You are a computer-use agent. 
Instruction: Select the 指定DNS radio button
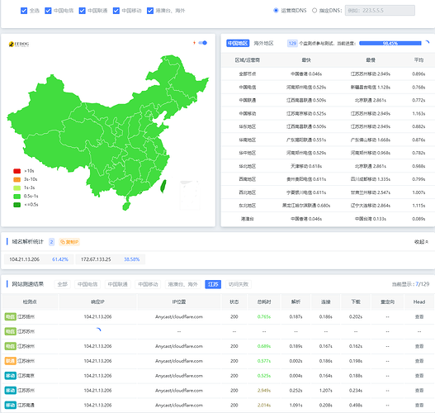pyautogui.click(x=314, y=11)
